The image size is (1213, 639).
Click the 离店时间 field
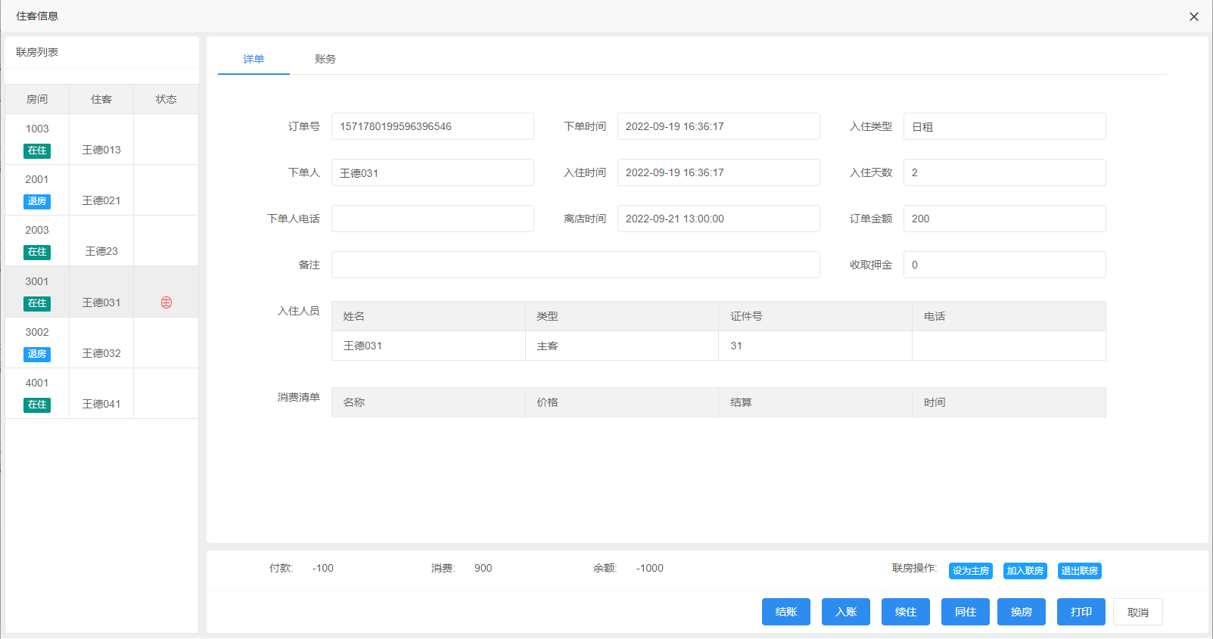[x=719, y=219]
